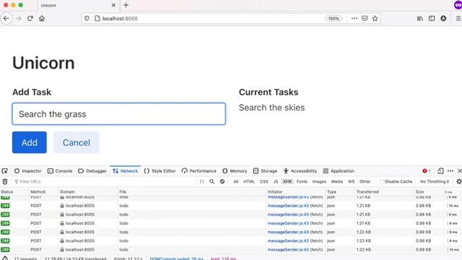
Task: Sort requests by Initiator column
Action: 295,191
